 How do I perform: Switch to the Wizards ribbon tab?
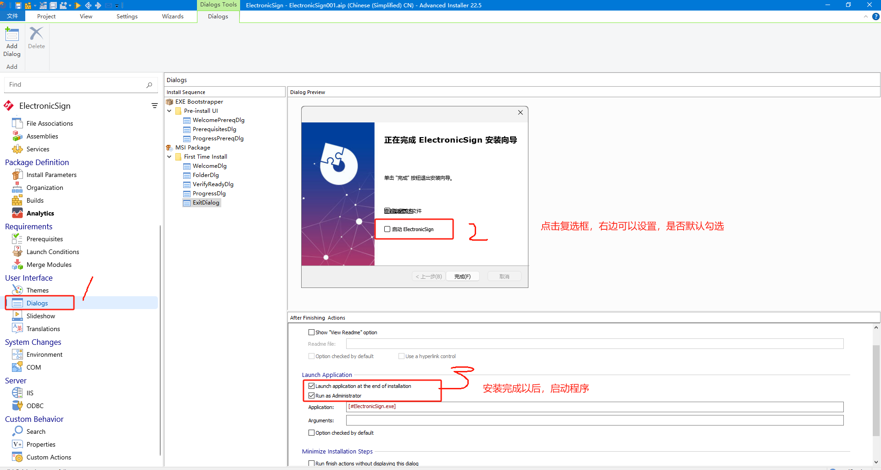[x=173, y=16]
